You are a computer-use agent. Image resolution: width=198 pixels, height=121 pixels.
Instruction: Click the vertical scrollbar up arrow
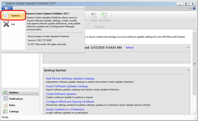point(195,31)
